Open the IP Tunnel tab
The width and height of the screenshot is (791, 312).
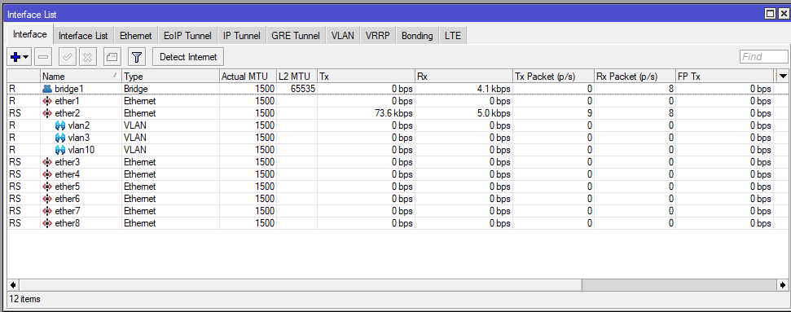242,36
